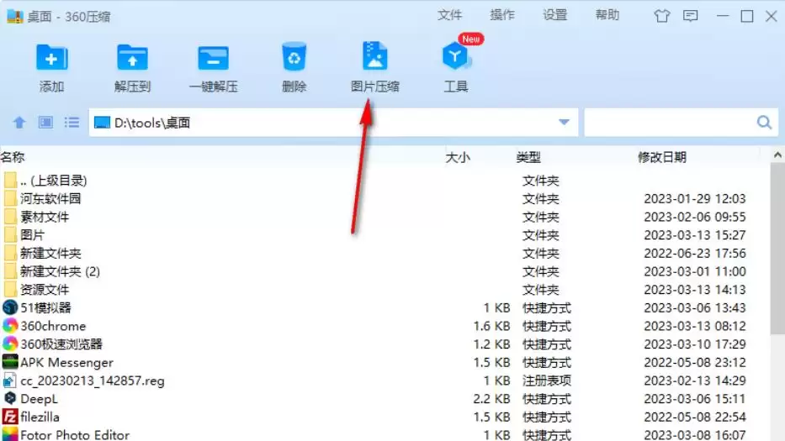This screenshot has height=441, width=785.
Task: Select the DeepL shortcut icon
Action: pyautogui.click(x=10, y=398)
